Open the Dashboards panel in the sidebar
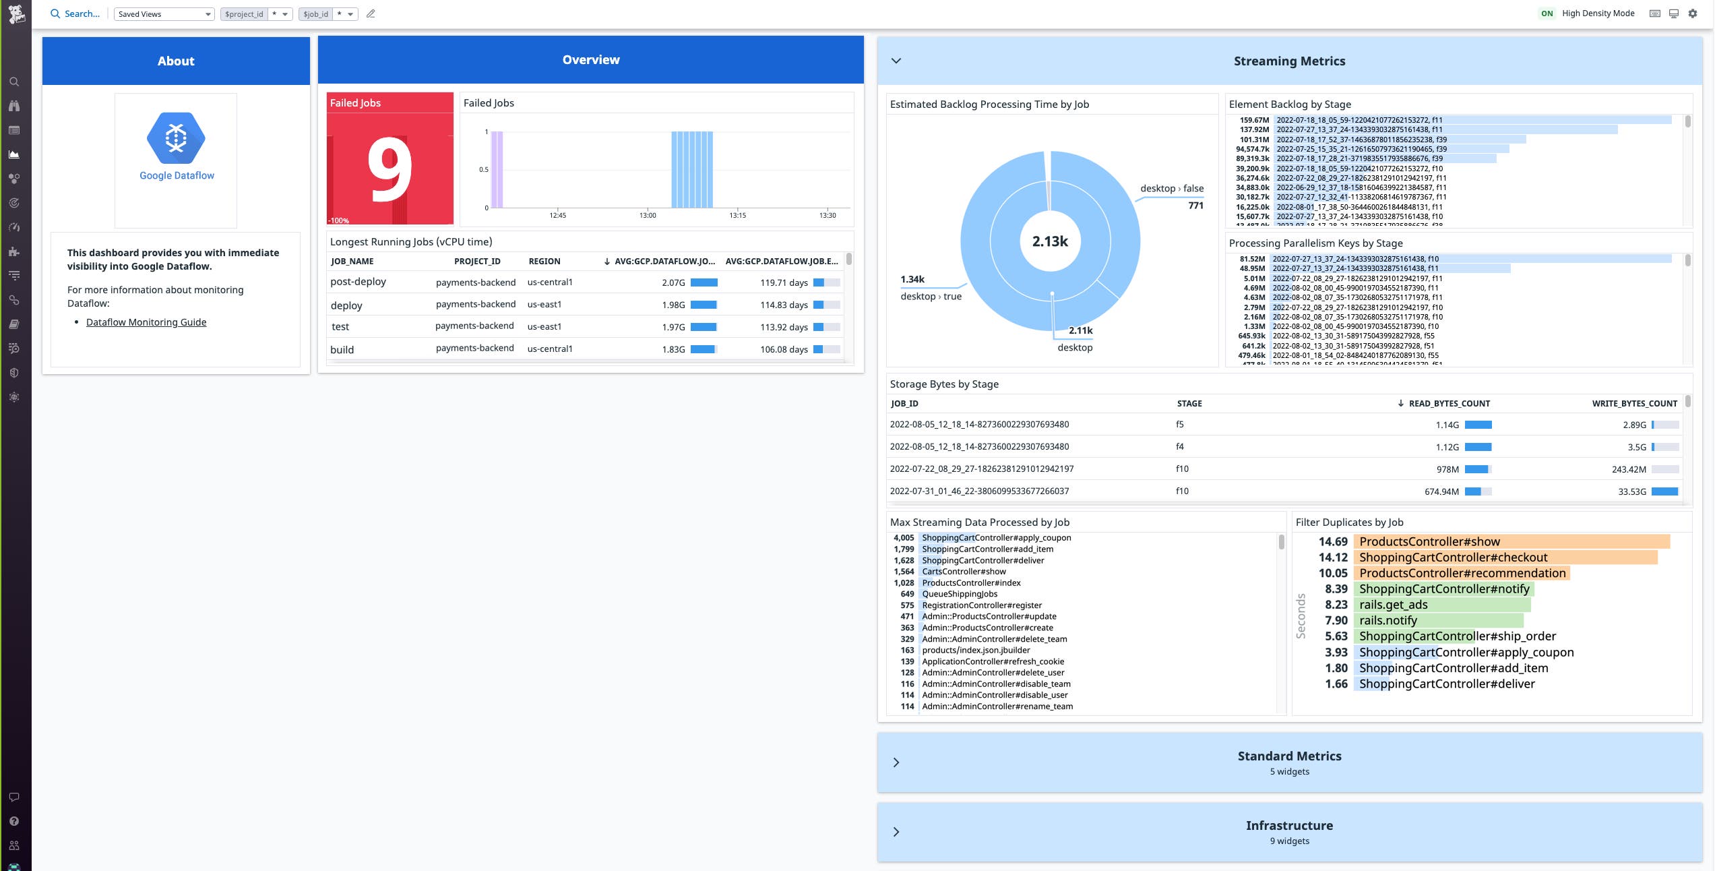The width and height of the screenshot is (1715, 871). click(x=15, y=154)
